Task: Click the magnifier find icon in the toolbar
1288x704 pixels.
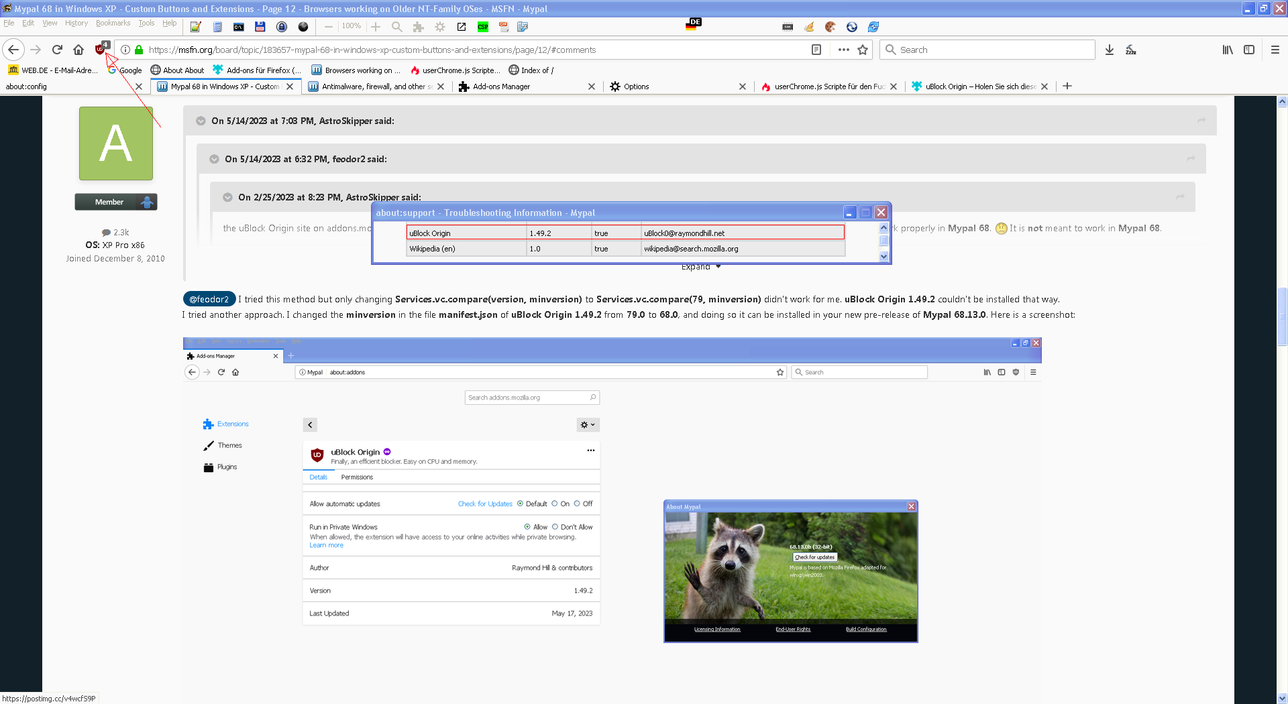Action: [x=397, y=27]
